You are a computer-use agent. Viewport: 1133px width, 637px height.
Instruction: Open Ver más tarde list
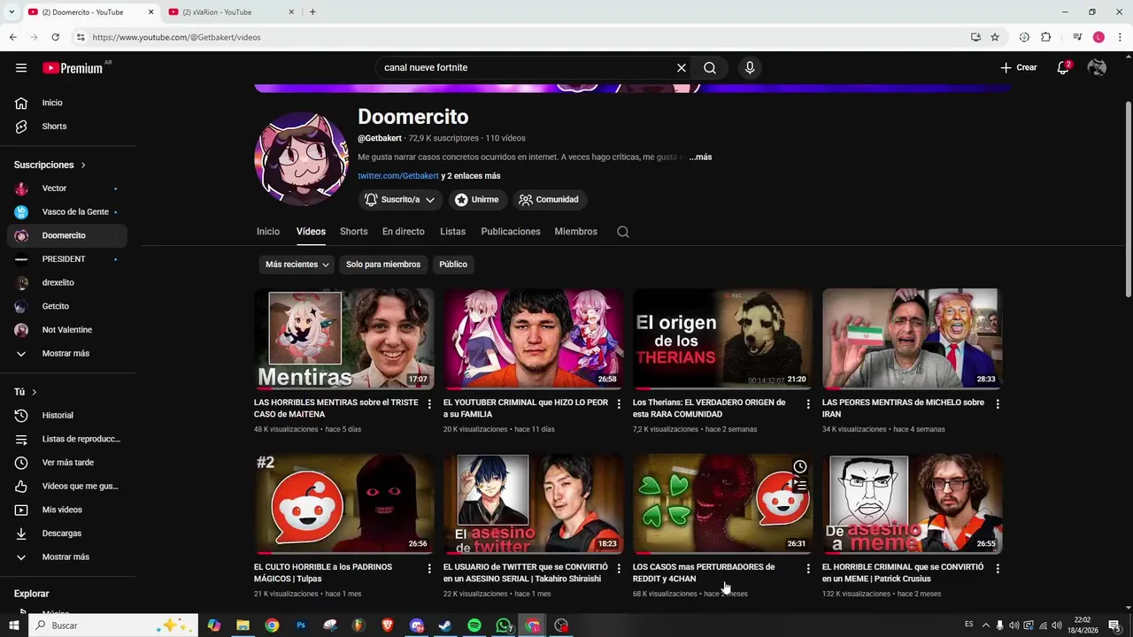(67, 463)
